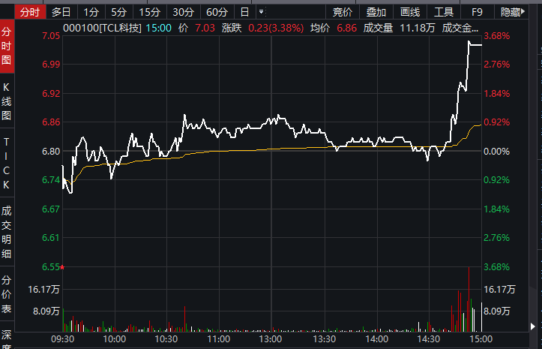This screenshot has height=349, width=542.
Task: Open the 画线 drawing tools
Action: pos(410,12)
